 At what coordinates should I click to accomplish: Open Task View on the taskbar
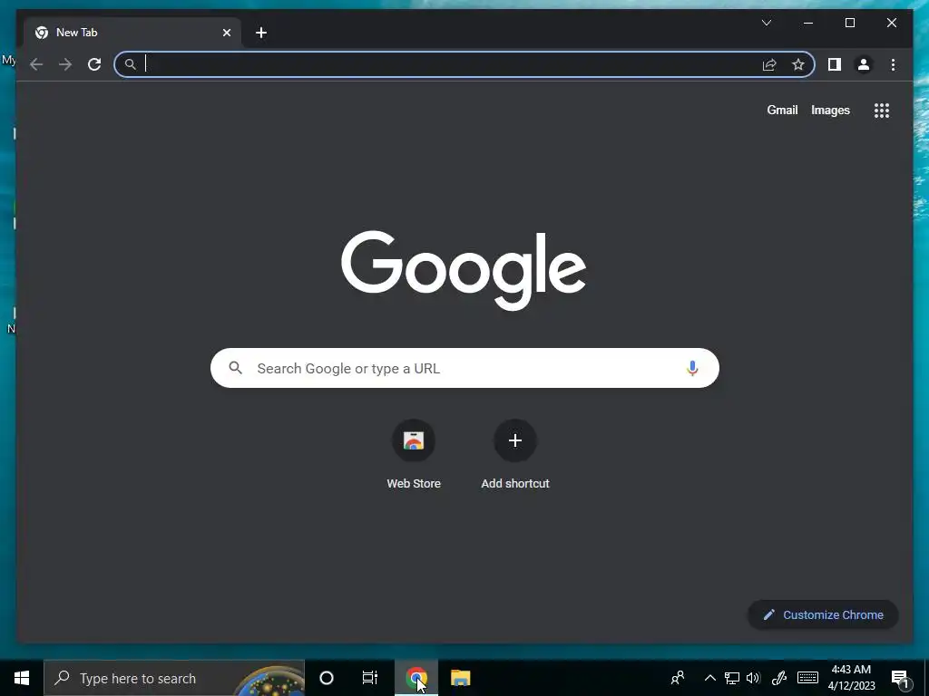pos(370,678)
